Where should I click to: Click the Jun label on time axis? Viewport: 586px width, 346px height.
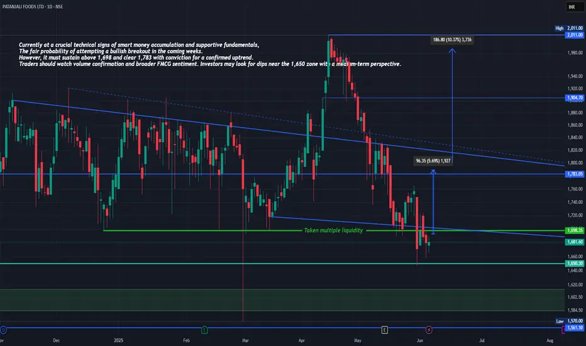click(419, 340)
